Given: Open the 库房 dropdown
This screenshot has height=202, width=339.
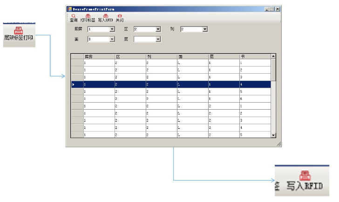Looking at the screenshot, I should coord(112,29).
